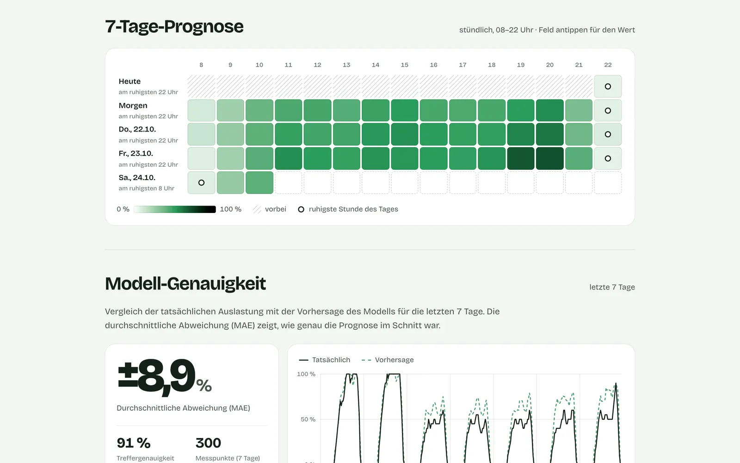This screenshot has width=740, height=463.
Task: Tap the Fr., 23.10. cell at 8 Uhr
Action: [201, 158]
